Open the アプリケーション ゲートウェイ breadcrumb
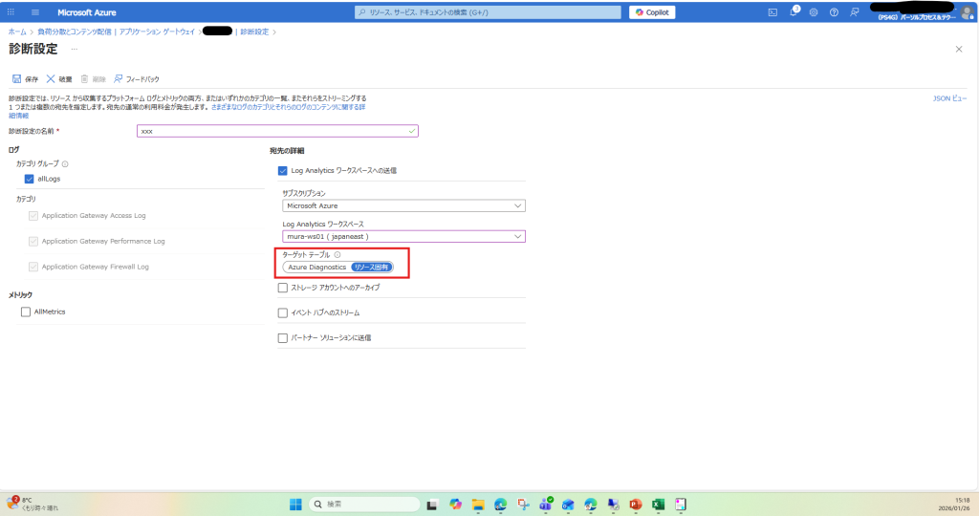979x516 pixels. point(158,32)
